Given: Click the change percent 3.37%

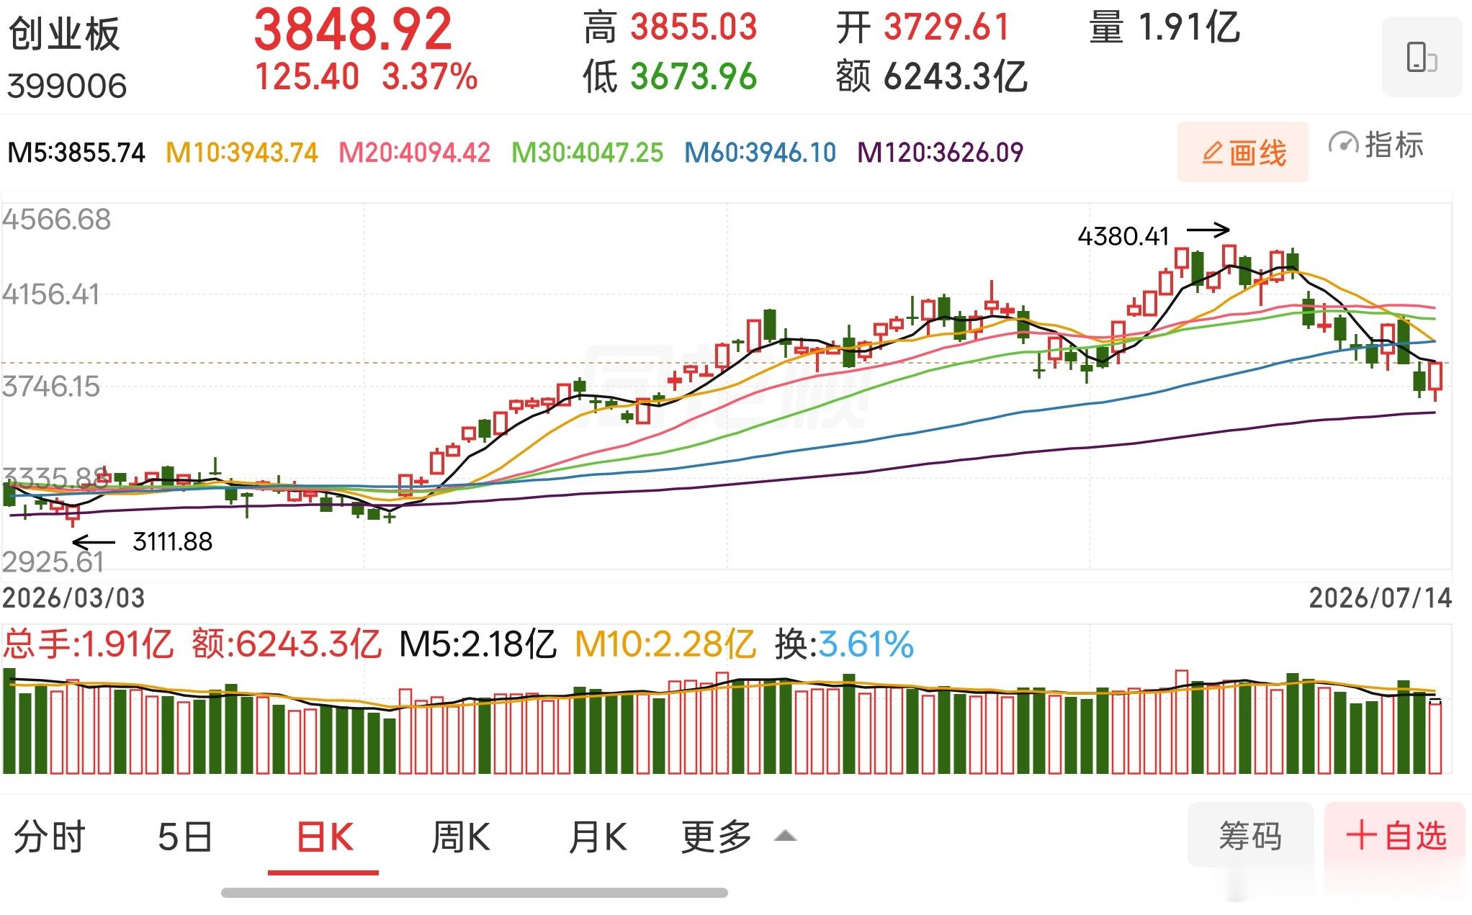Looking at the screenshot, I should point(430,76).
